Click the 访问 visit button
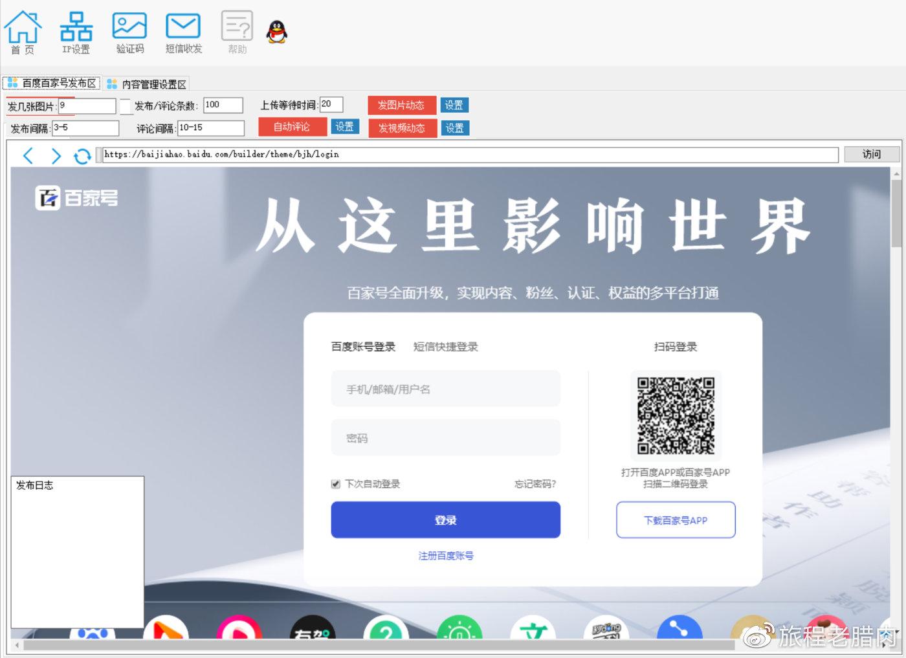This screenshot has height=658, width=906. coord(872,154)
